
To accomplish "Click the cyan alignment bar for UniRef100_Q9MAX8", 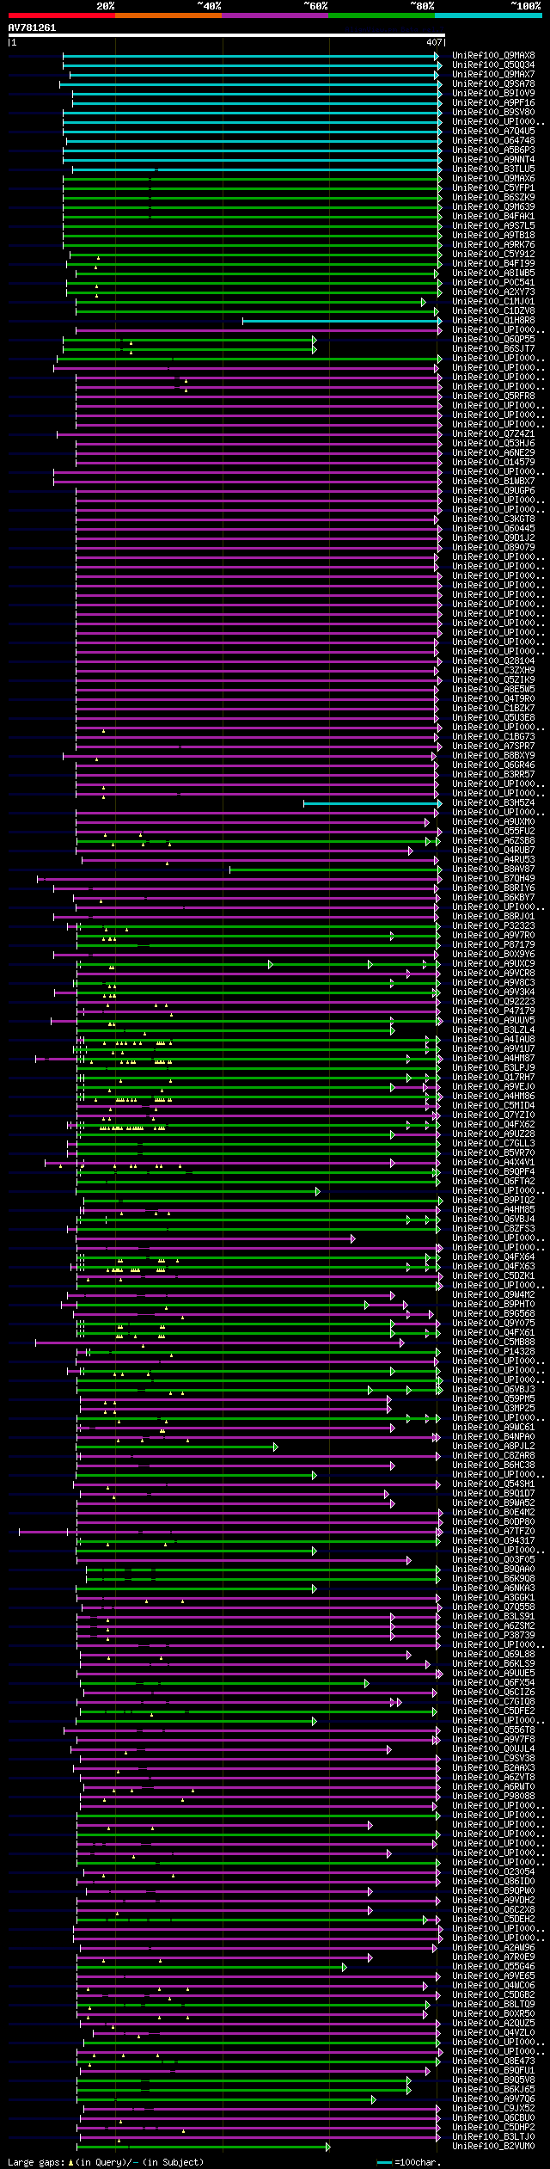I will (251, 56).
